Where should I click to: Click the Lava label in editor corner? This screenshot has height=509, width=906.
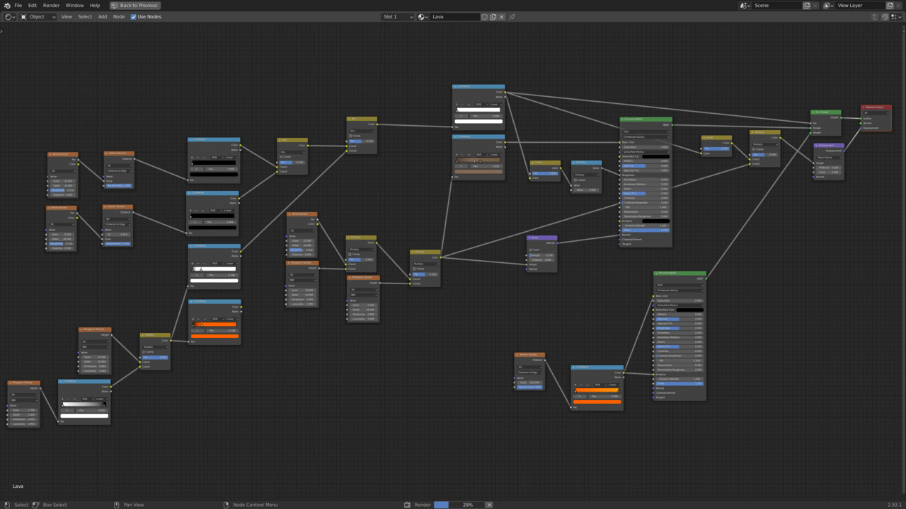pyautogui.click(x=18, y=486)
